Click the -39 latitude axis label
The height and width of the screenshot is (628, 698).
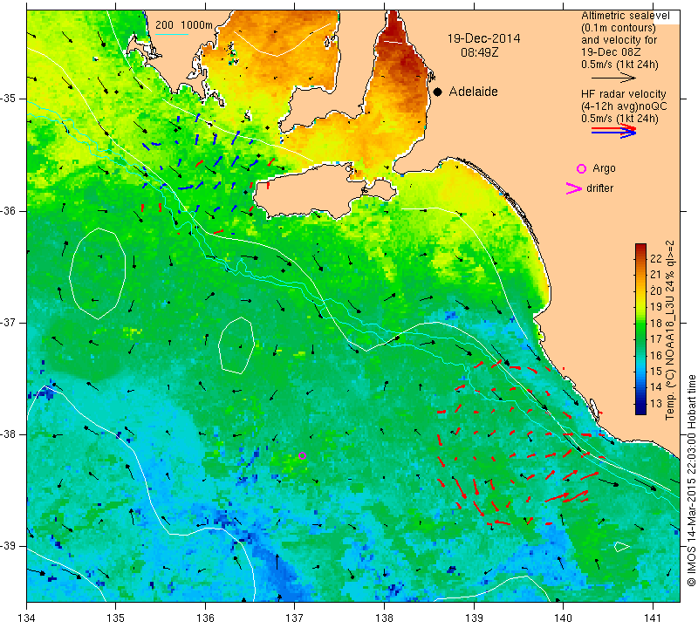click(8, 546)
